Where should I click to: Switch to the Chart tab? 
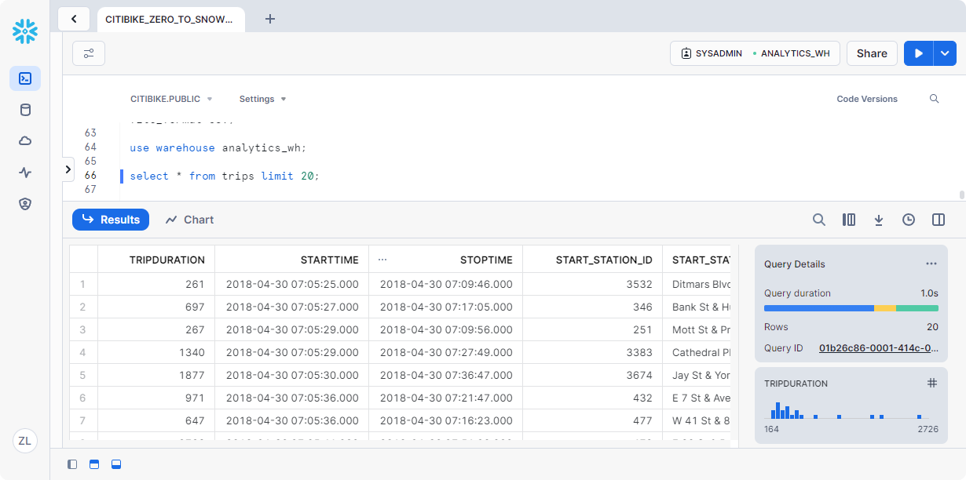pos(189,220)
